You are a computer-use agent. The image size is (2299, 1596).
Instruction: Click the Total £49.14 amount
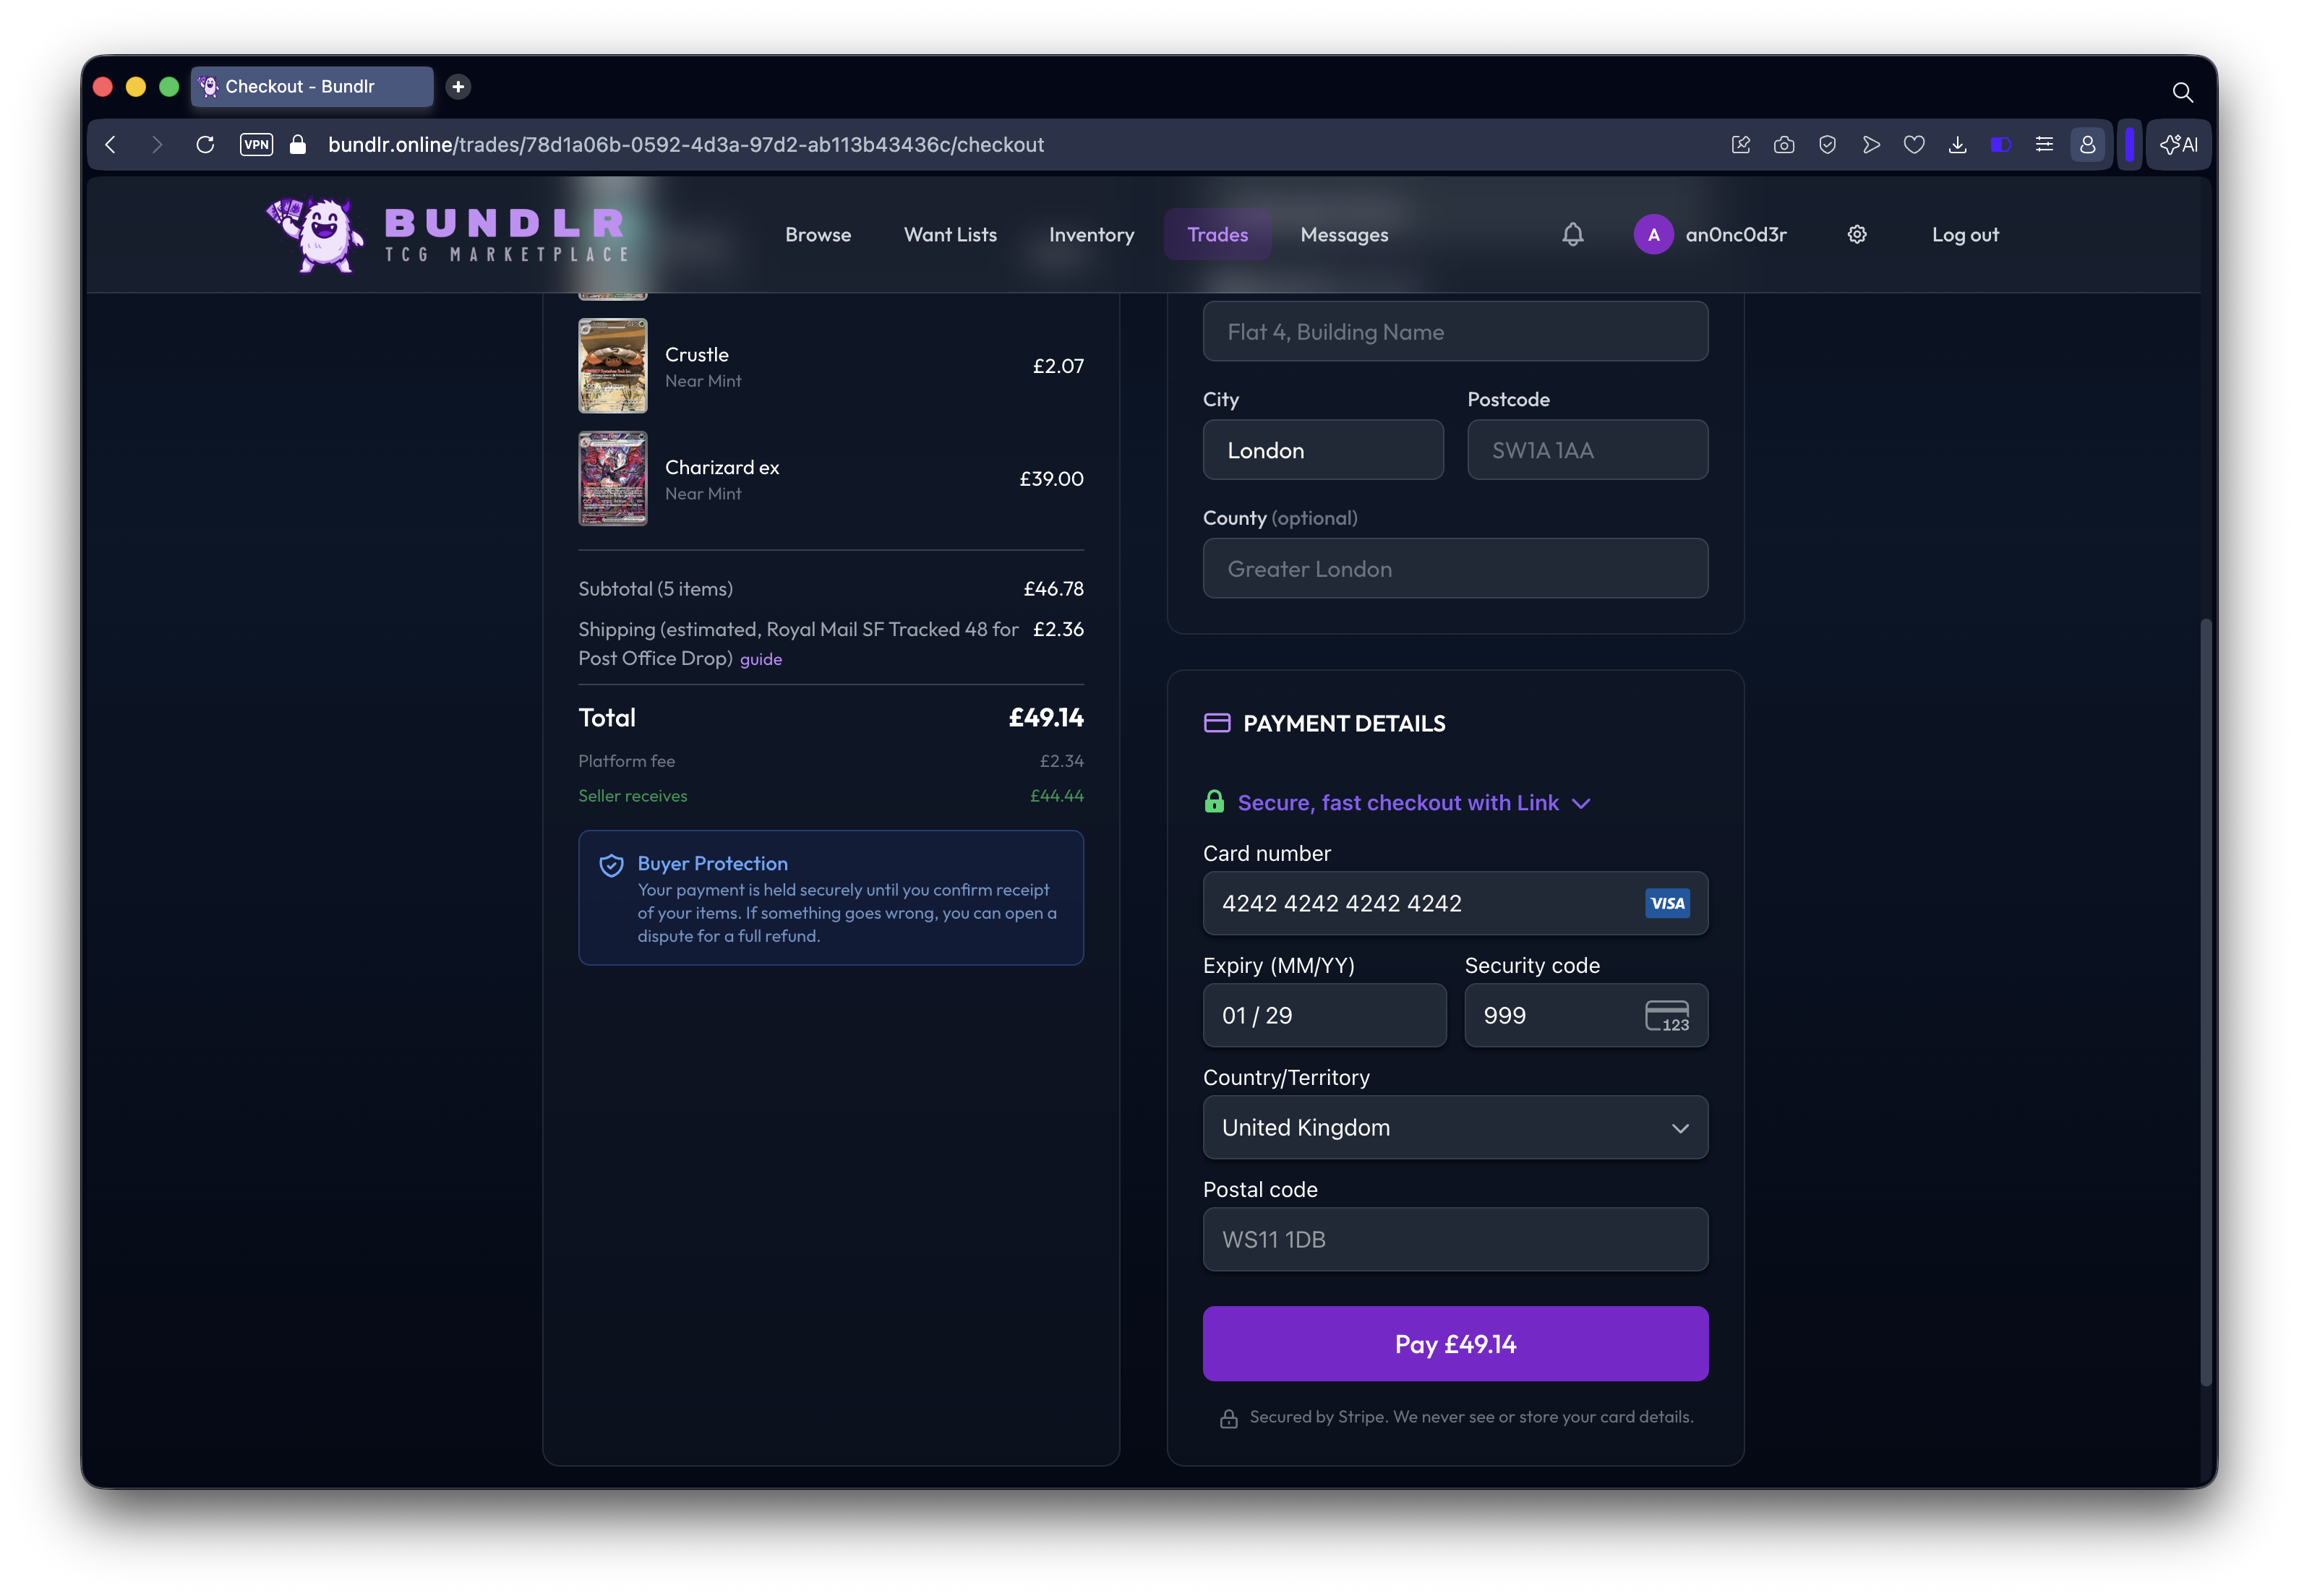click(x=1045, y=717)
